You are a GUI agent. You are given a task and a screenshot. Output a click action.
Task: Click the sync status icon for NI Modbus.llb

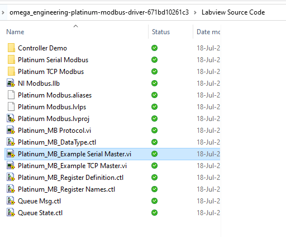pos(154,83)
